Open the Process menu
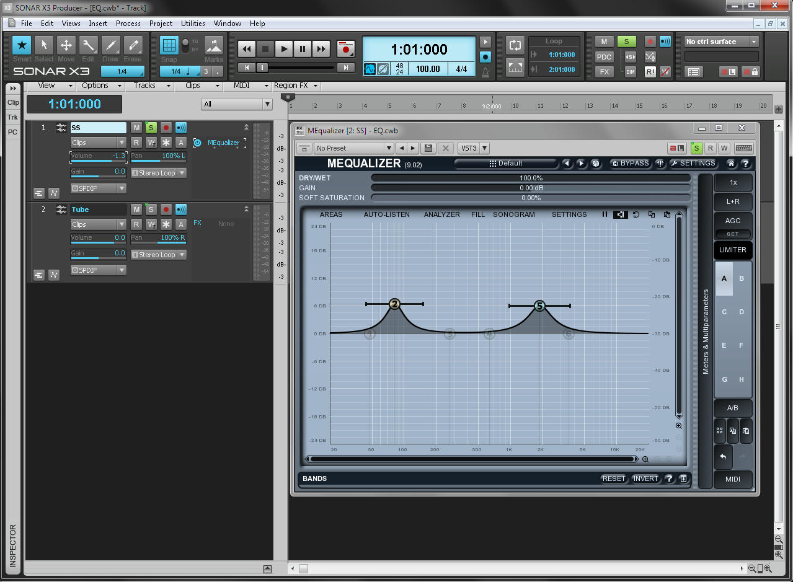Screen dimensions: 793x582 coord(128,24)
